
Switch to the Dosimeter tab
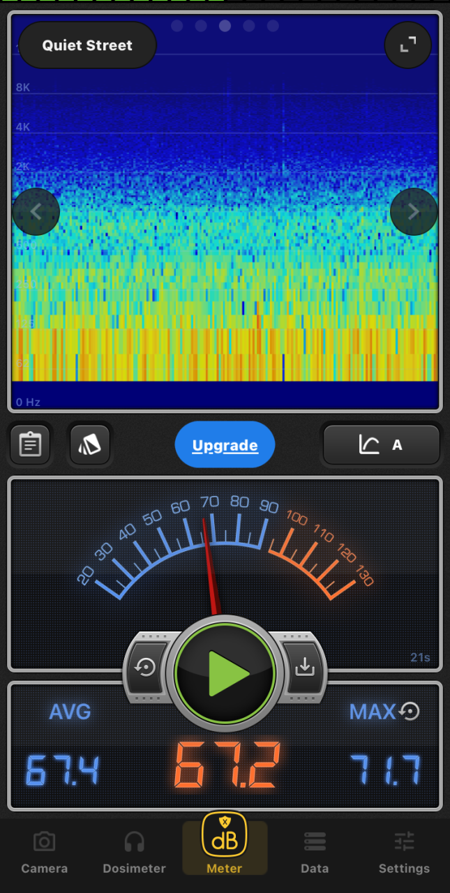pos(134,853)
